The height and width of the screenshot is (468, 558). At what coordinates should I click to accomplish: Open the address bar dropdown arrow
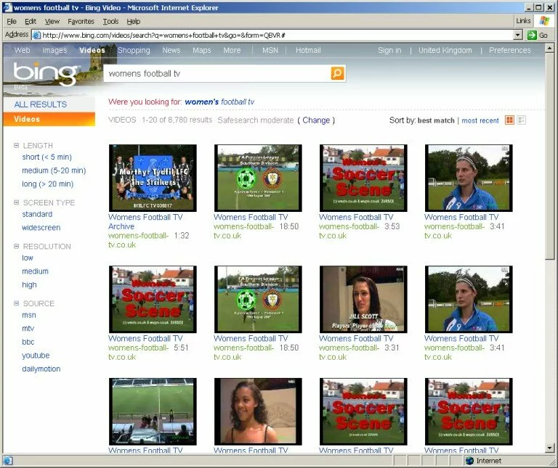coord(518,35)
